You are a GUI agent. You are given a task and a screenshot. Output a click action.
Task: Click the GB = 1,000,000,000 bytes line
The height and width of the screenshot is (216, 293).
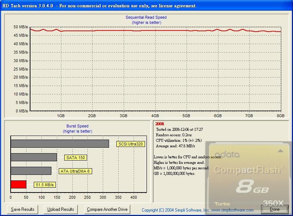click(174, 173)
